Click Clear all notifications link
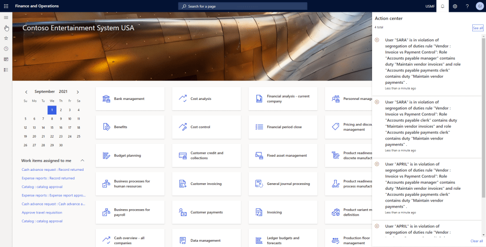 click(x=477, y=241)
